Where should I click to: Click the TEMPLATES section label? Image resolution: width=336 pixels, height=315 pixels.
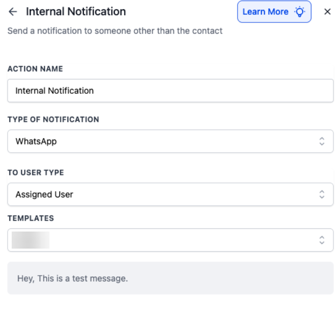pos(31,219)
